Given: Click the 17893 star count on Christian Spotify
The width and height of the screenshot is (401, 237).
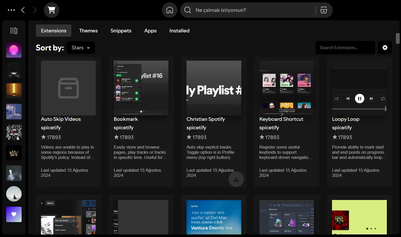Looking at the screenshot, I should point(197,137).
